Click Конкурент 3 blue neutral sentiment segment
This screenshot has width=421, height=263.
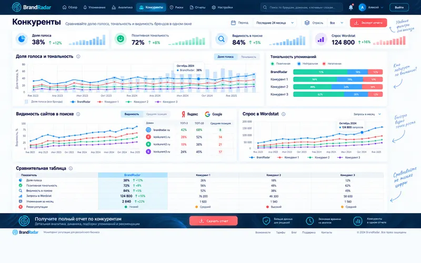[x=356, y=95]
